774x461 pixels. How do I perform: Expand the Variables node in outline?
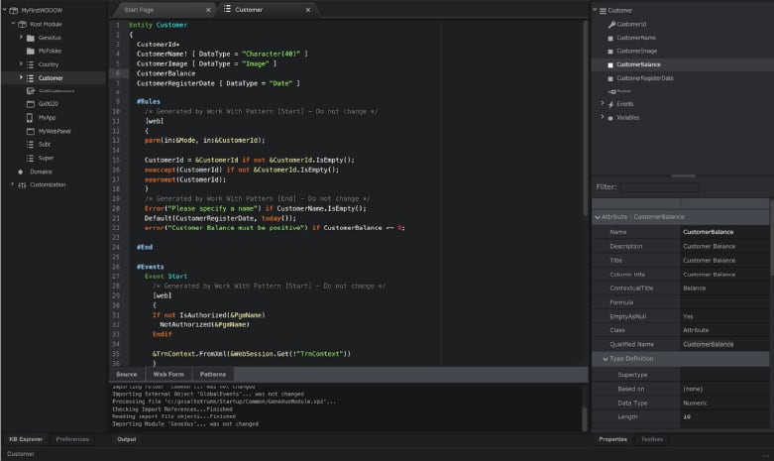(x=602, y=117)
